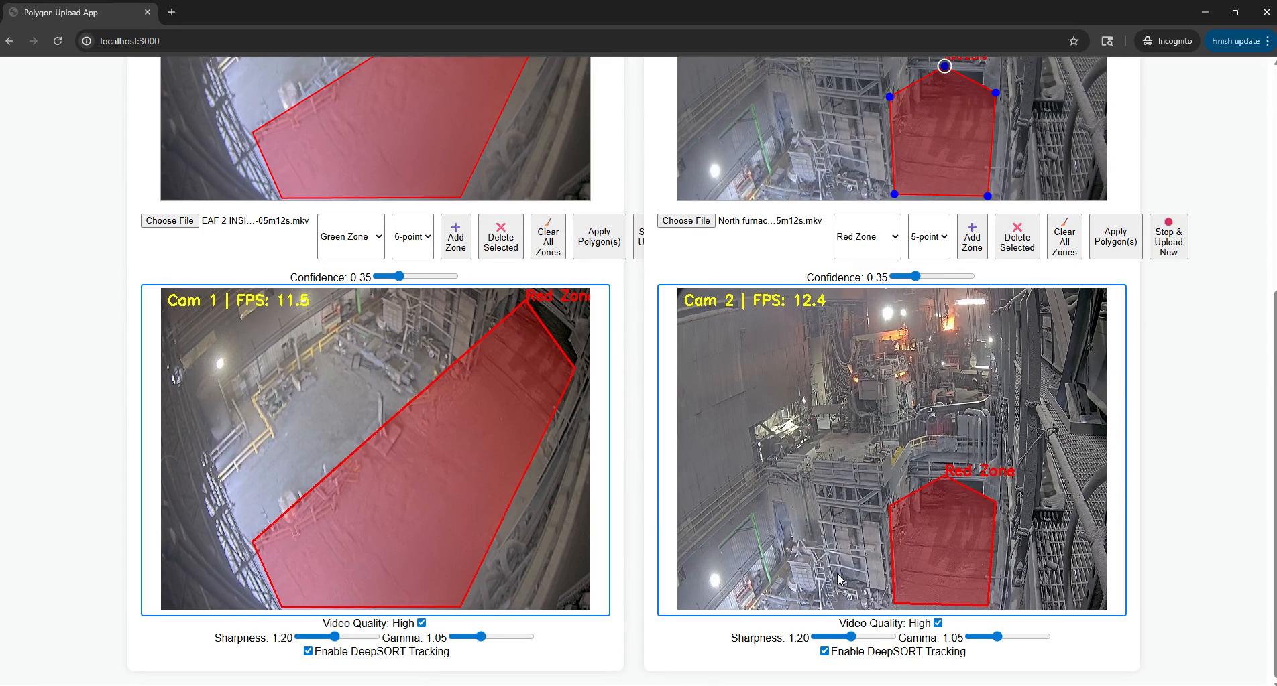Adjust Cam 2 Gamma slider
Image resolution: width=1277 pixels, height=686 pixels.
(1007, 636)
